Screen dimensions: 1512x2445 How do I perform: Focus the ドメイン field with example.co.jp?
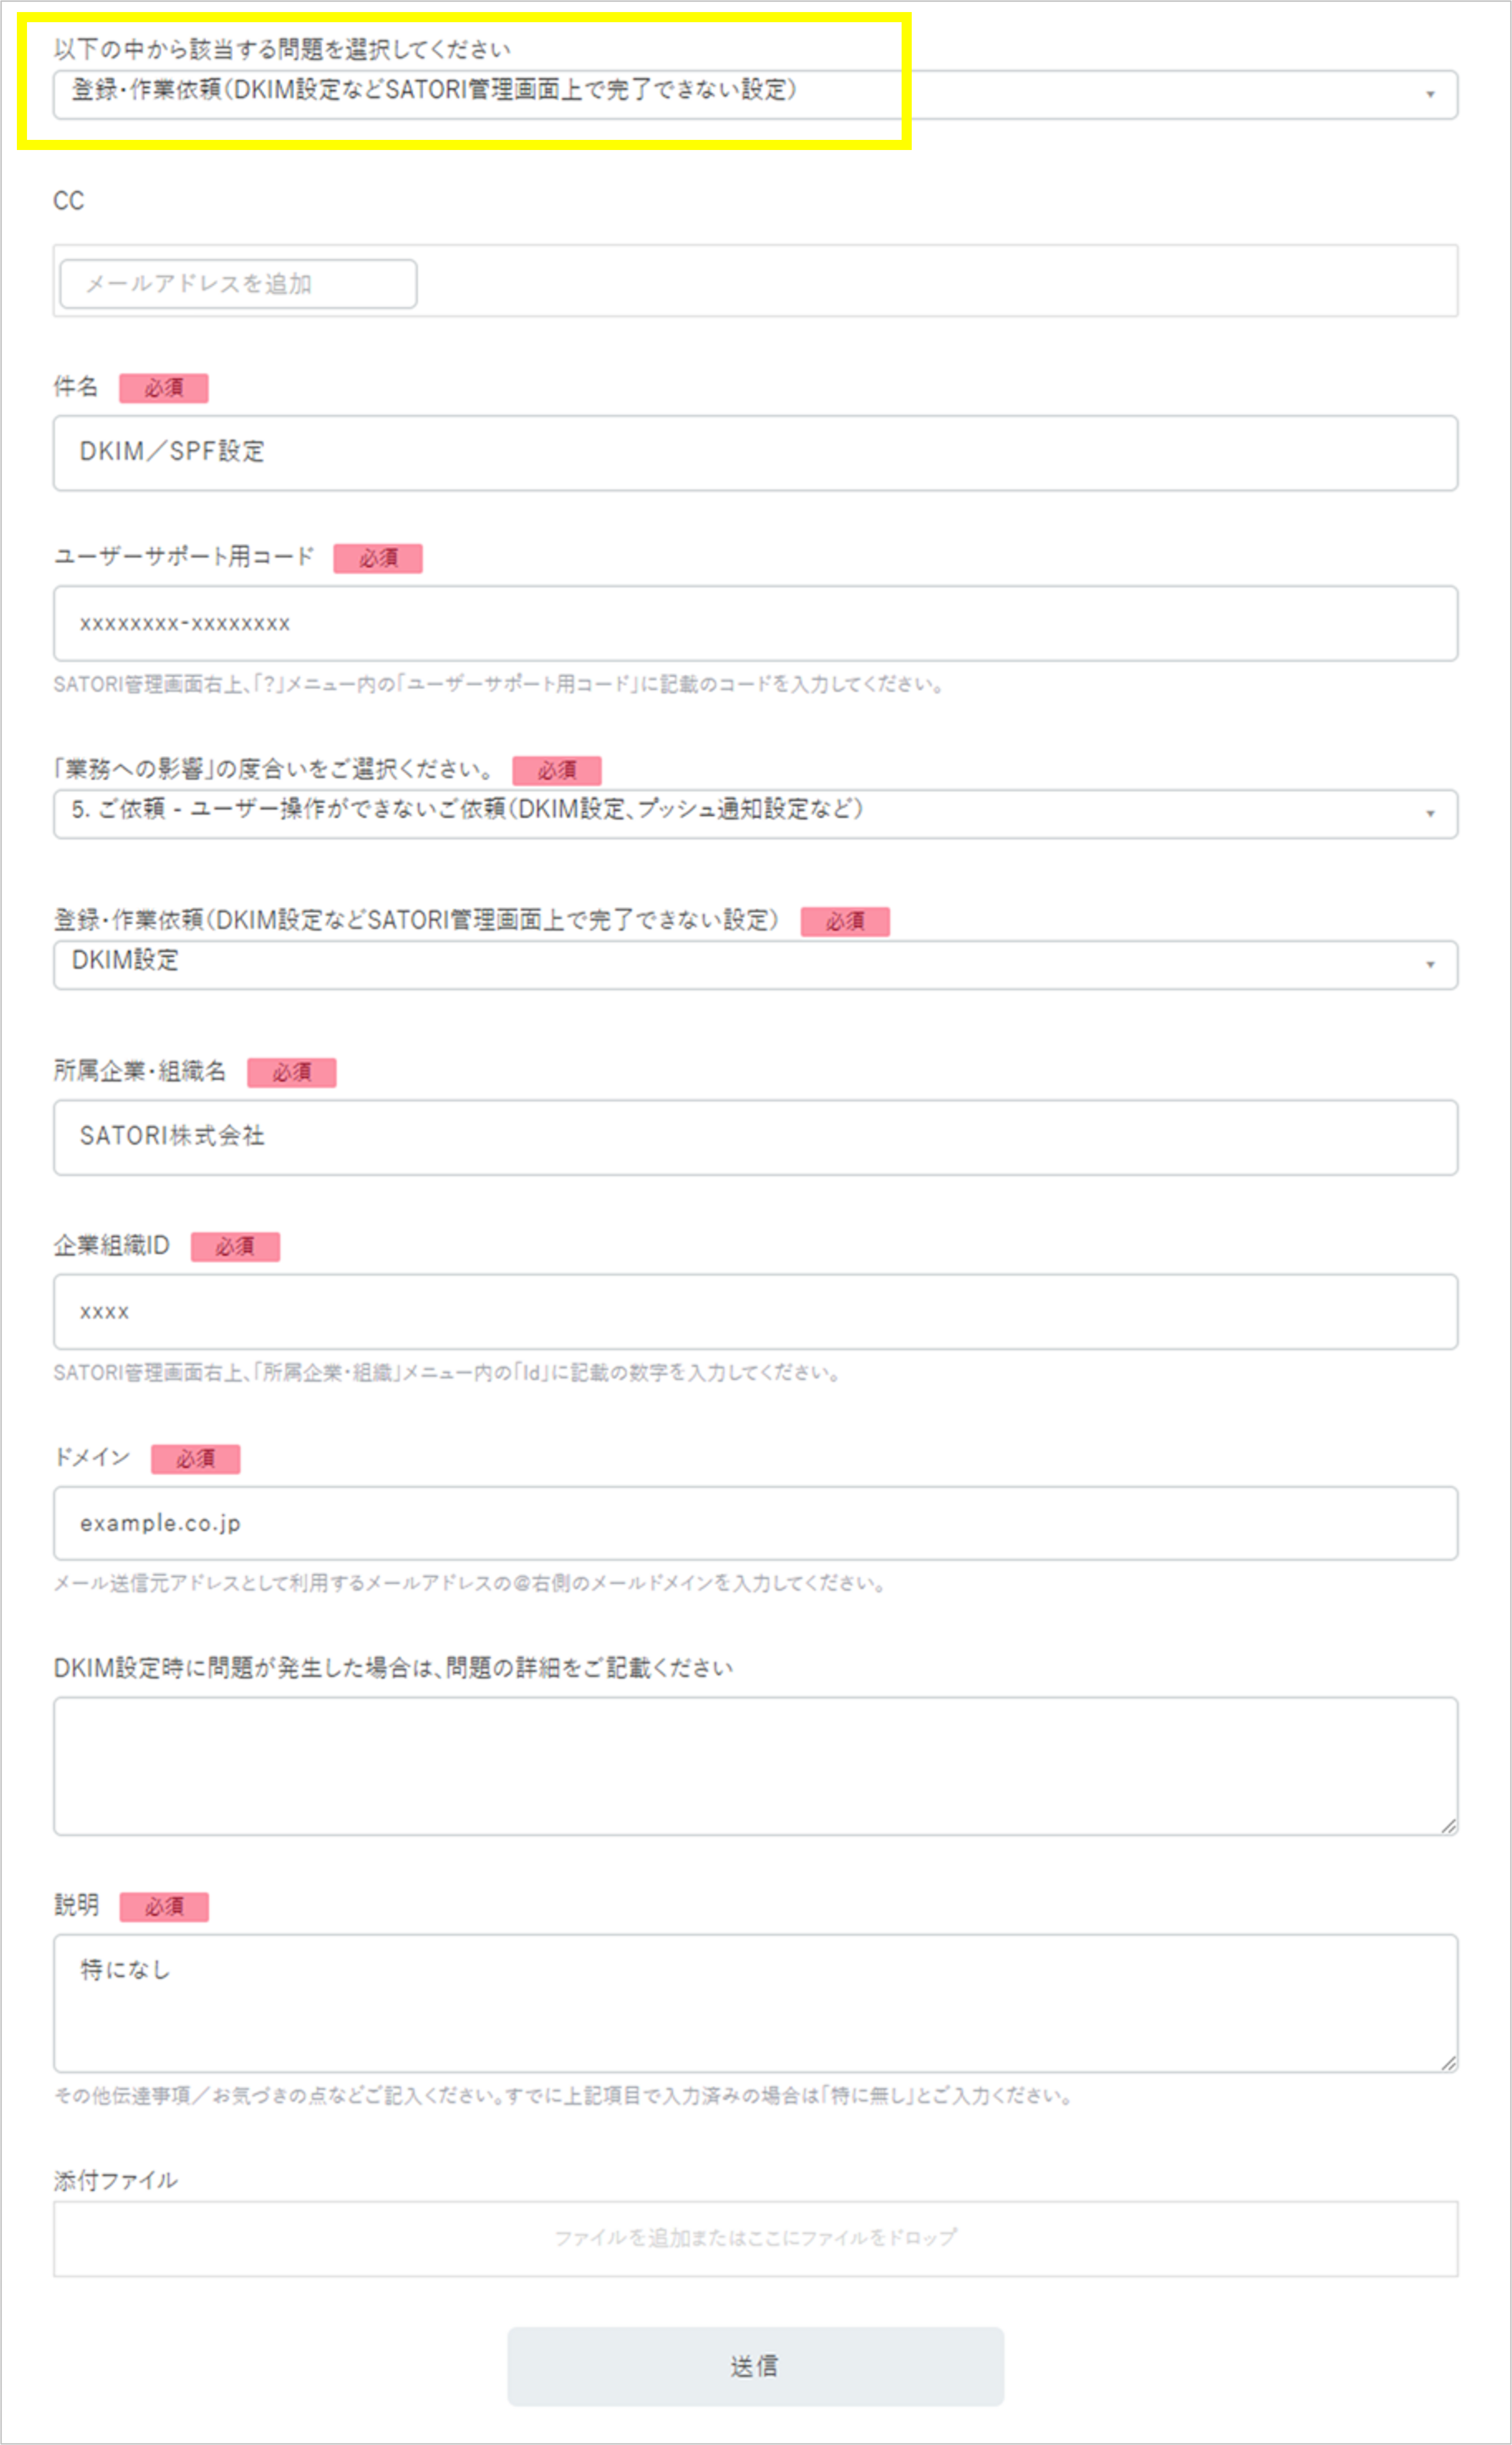tap(754, 1523)
